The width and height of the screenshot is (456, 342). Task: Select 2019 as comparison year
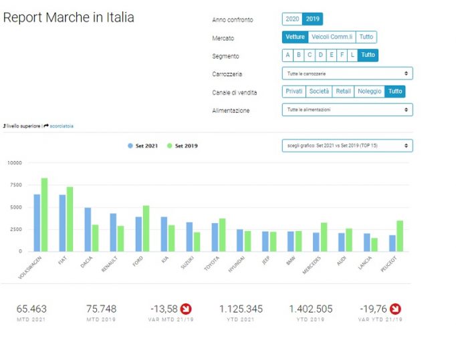[x=313, y=19]
